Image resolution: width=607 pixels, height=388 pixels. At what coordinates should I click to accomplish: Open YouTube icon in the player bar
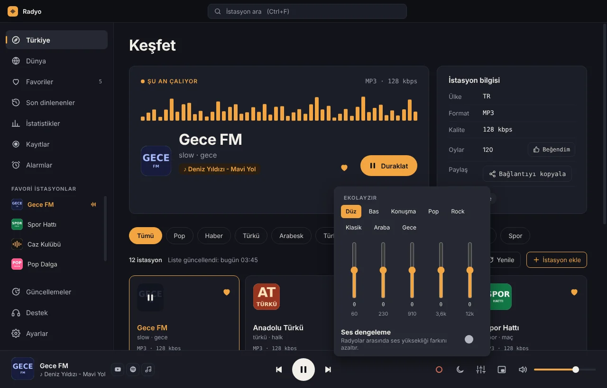[x=118, y=370]
